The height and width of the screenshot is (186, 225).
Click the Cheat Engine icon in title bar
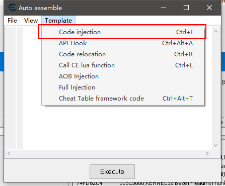pos(12,8)
